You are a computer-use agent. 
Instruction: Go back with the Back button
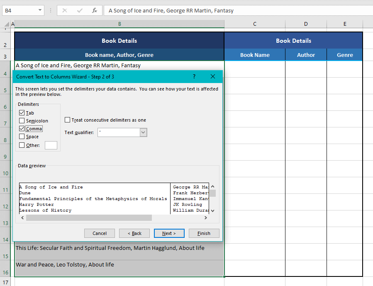coord(134,233)
